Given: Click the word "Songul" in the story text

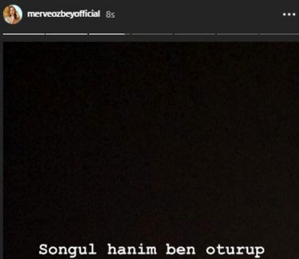Looking at the screenshot, I should click(x=68, y=249).
